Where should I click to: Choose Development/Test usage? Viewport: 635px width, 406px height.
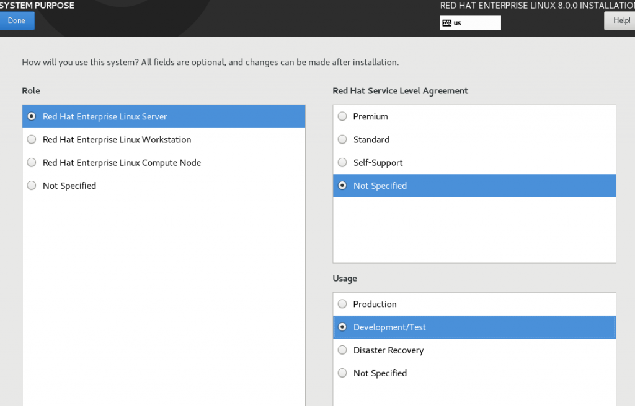pos(389,327)
